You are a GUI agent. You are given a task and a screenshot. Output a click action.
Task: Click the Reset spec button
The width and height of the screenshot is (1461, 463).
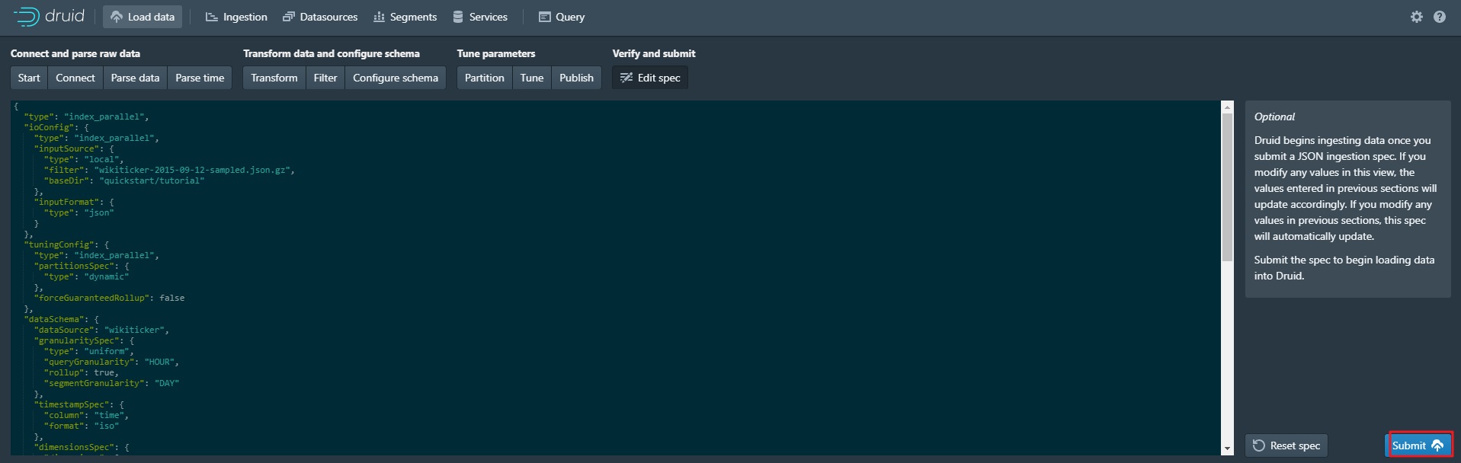[1286, 445]
